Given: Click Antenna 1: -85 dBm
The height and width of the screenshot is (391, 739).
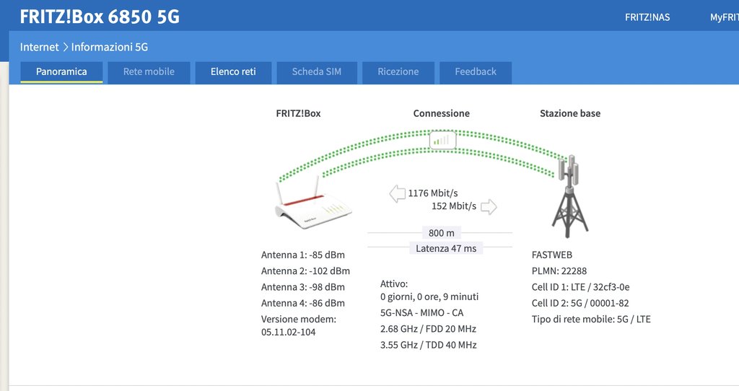Looking at the screenshot, I should pos(303,255).
